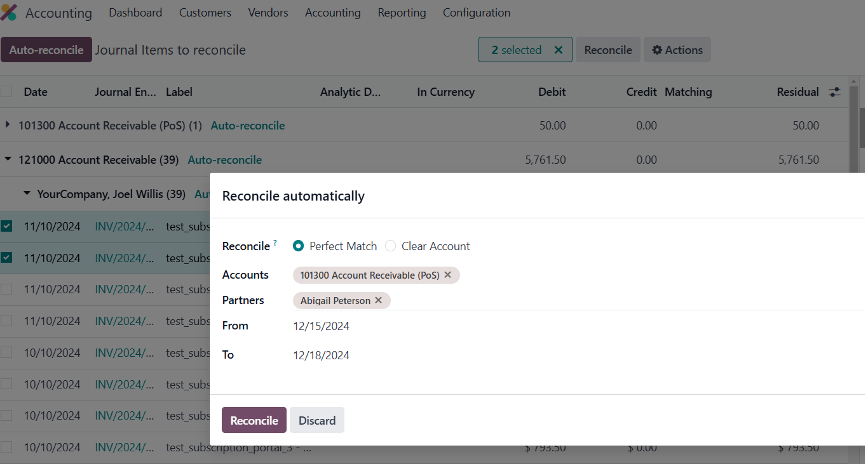Open the Accounting dropdown menu
The width and height of the screenshot is (868, 464).
[x=333, y=13]
